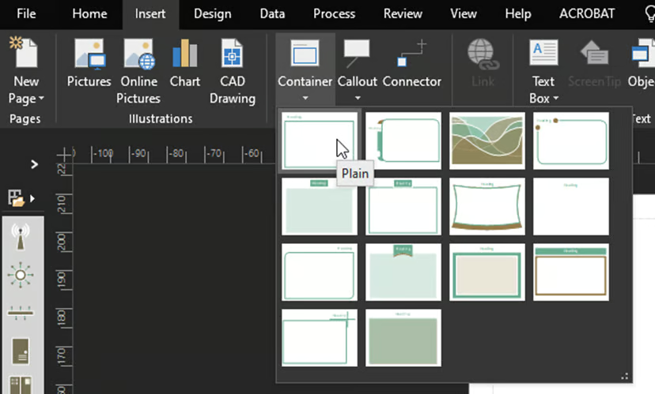Choose the container with brown border and green header
This screenshot has height=394, width=655.
coord(570,272)
